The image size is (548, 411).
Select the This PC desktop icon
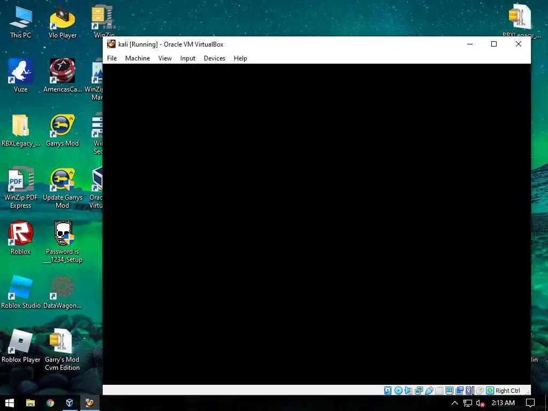21,22
